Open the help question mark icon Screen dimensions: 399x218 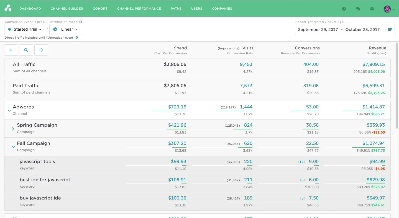(344, 9)
